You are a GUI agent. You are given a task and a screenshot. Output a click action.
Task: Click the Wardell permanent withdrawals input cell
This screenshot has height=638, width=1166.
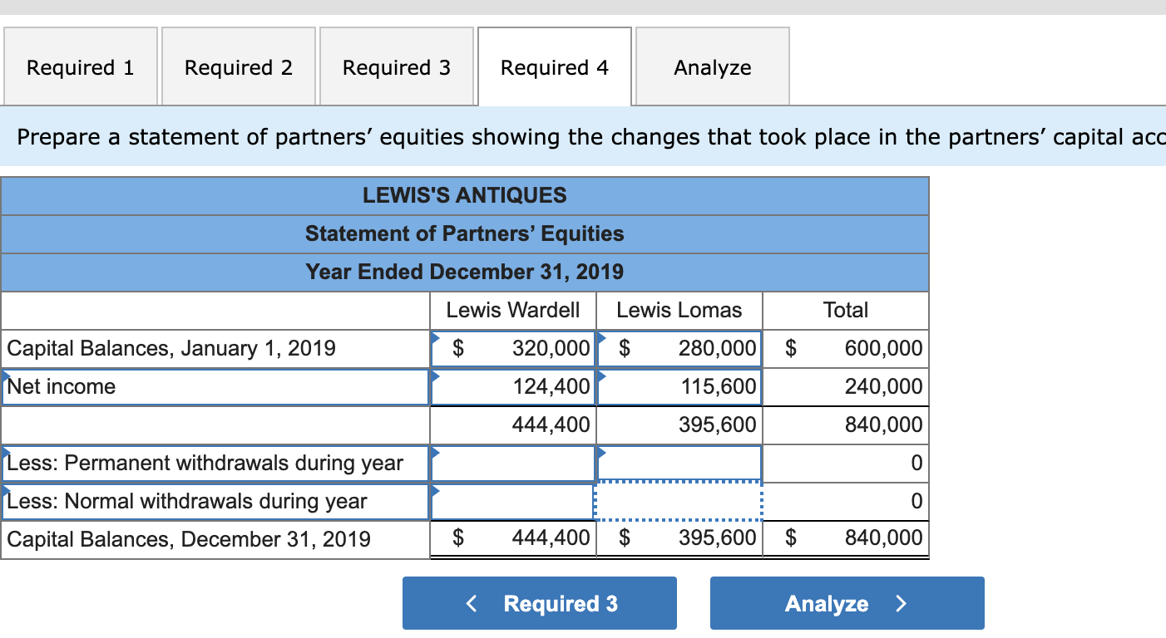[511, 463]
